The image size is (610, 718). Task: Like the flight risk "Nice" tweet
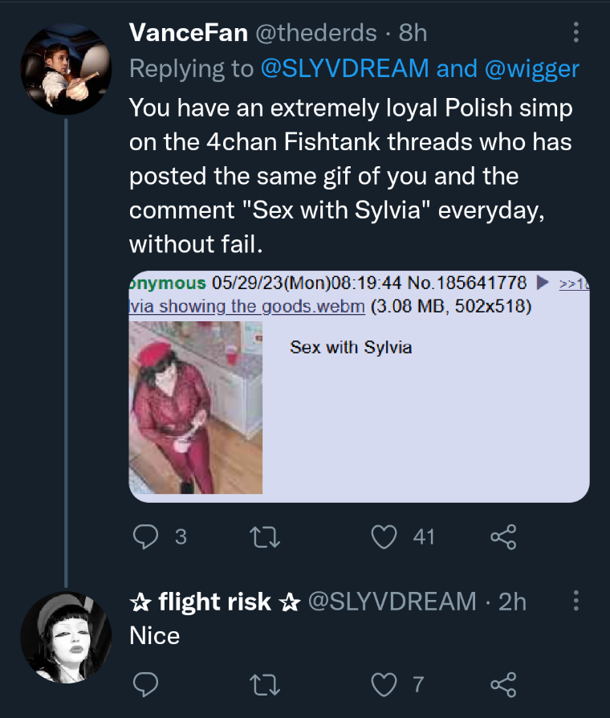click(386, 683)
